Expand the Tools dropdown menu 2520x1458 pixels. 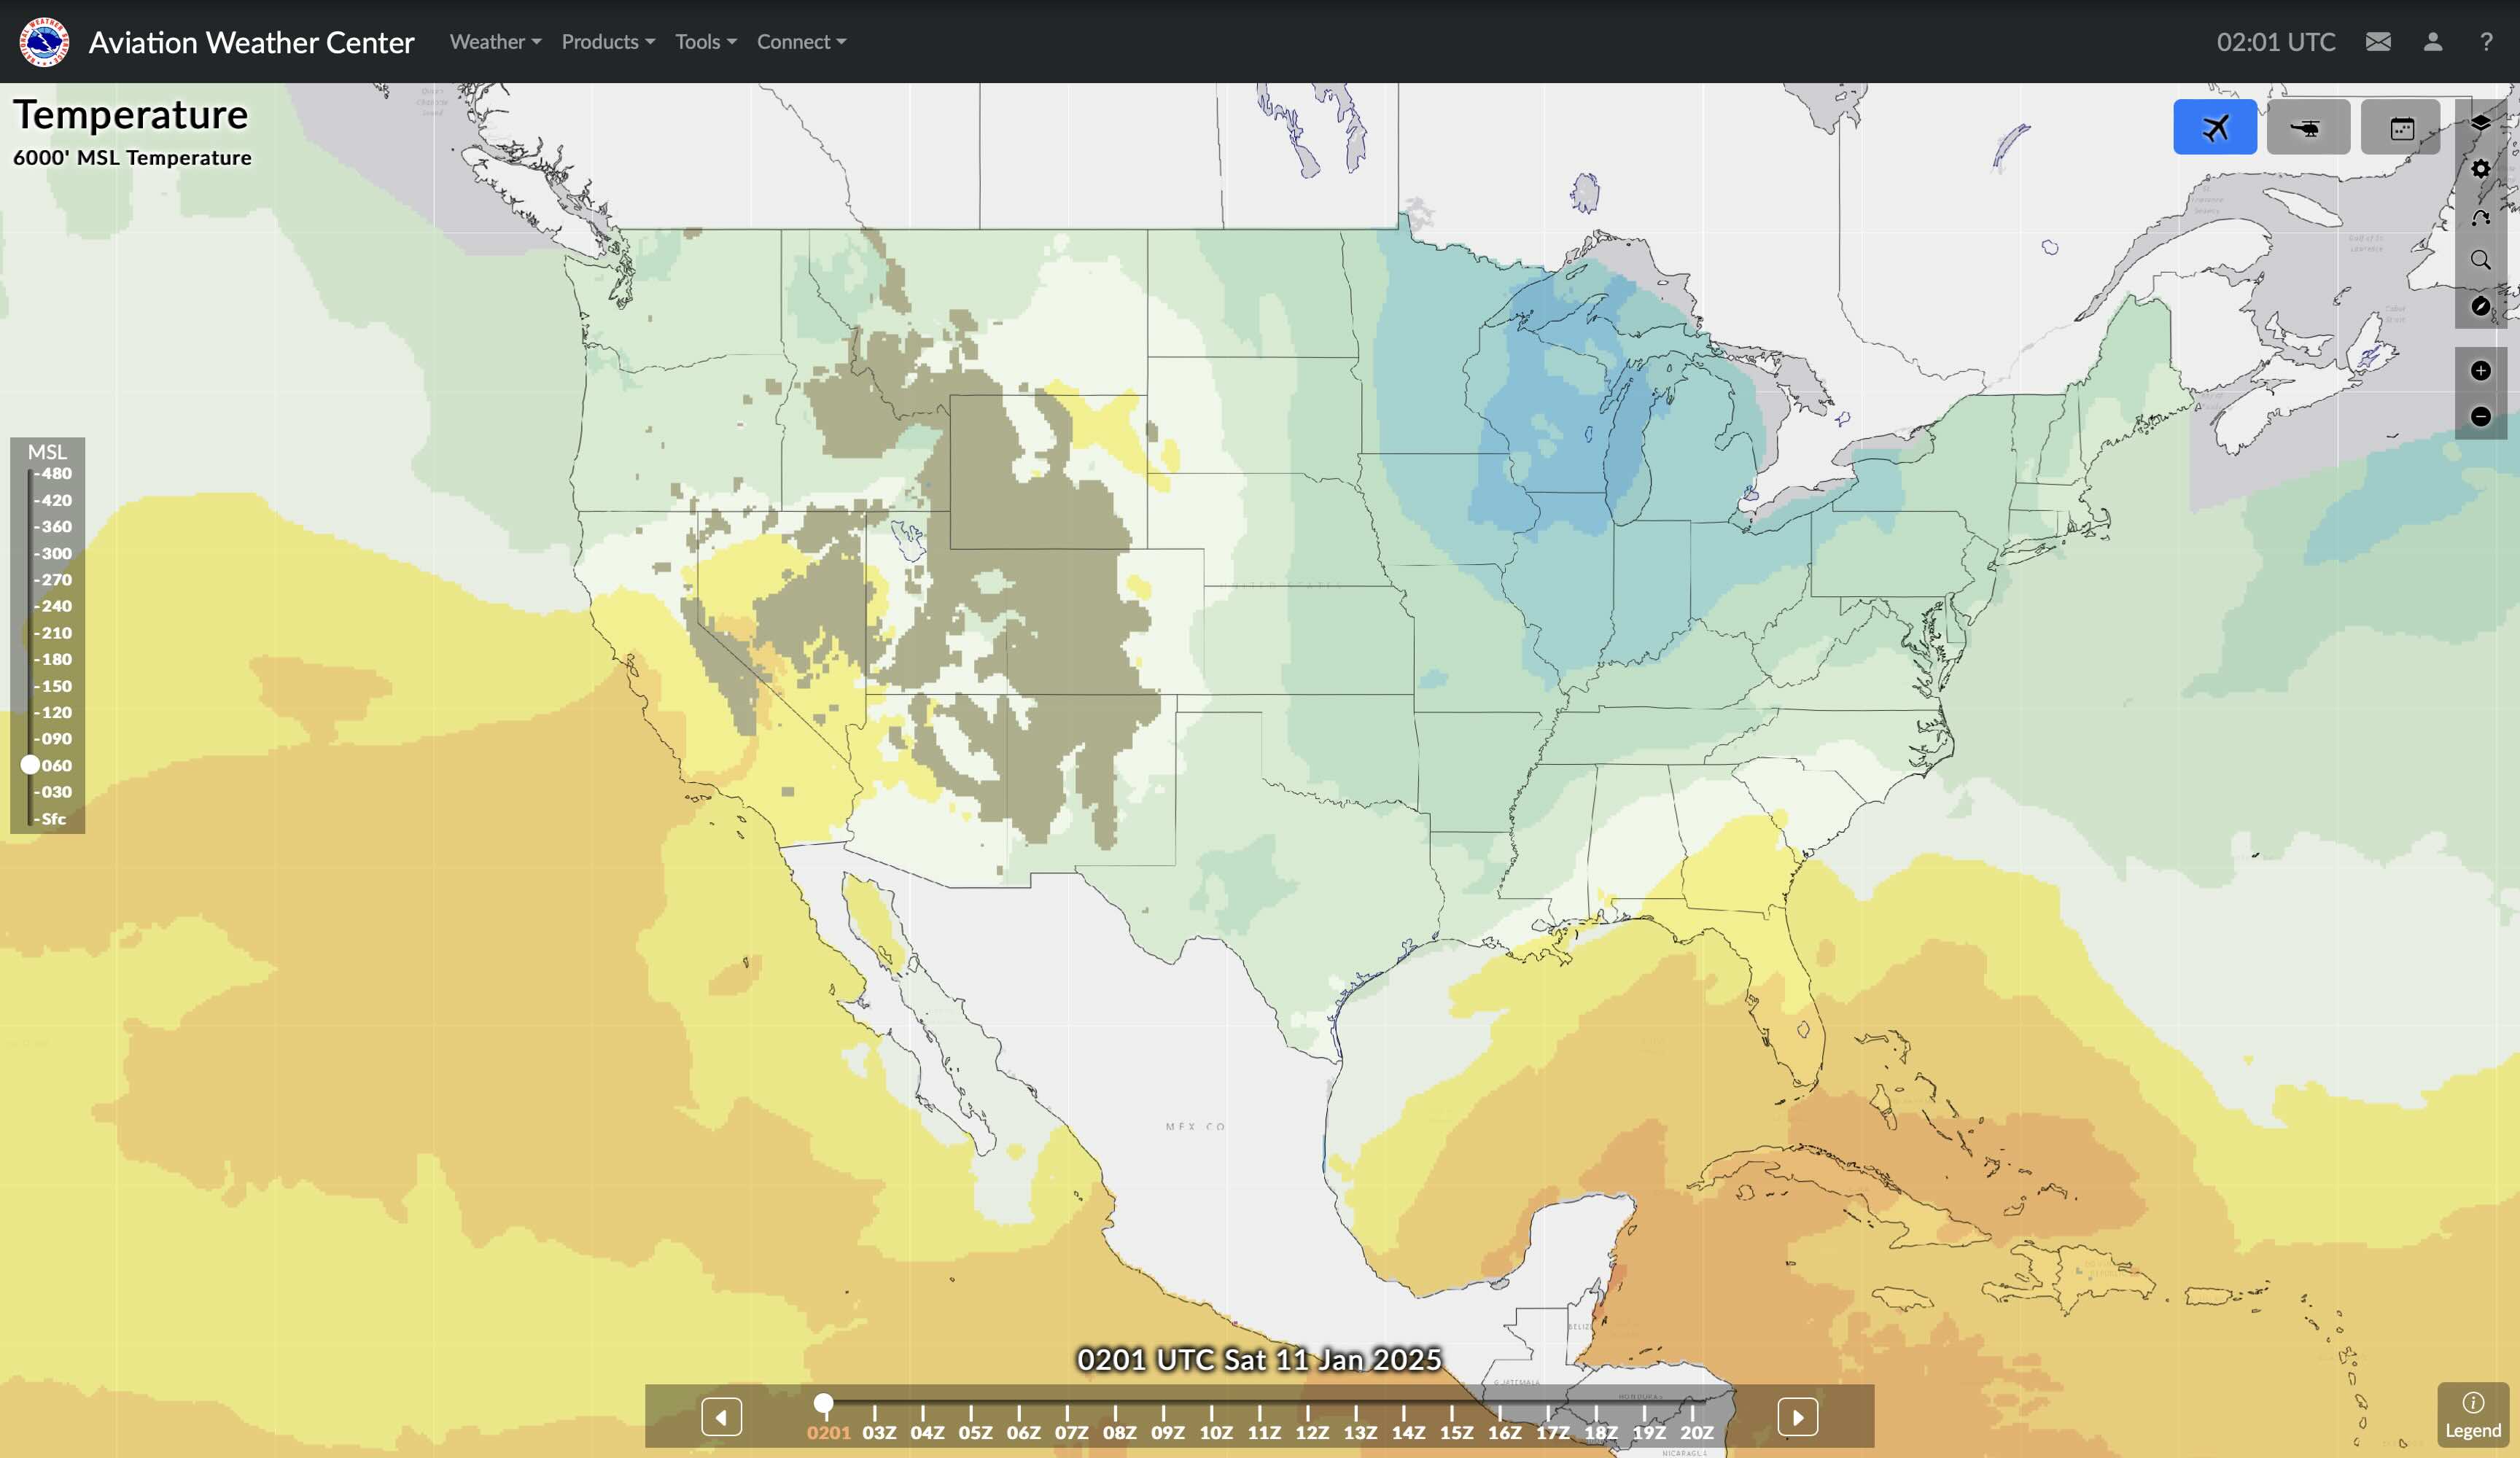click(705, 42)
